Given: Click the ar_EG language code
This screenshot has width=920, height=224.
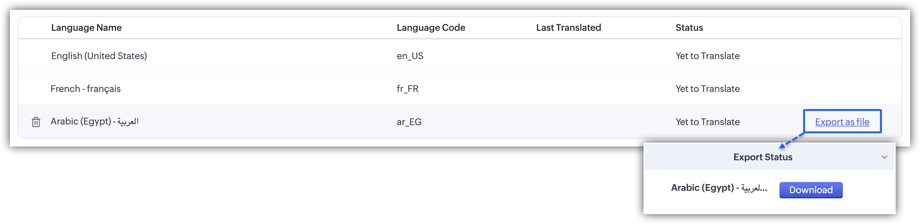Looking at the screenshot, I should 409,122.
